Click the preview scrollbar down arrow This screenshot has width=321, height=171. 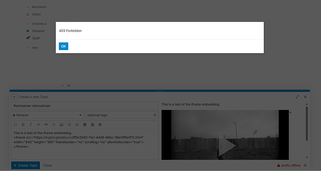tap(307, 158)
